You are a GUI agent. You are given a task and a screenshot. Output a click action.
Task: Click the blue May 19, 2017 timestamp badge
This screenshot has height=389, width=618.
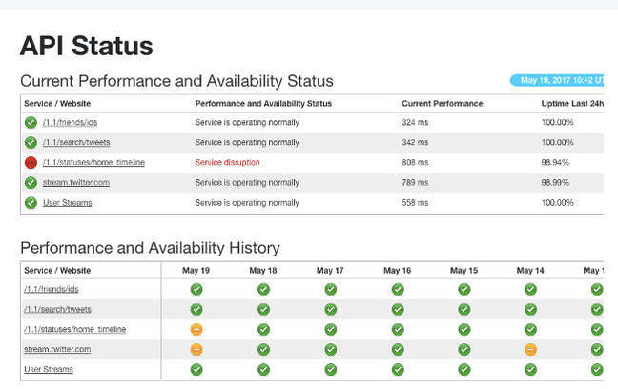[557, 80]
